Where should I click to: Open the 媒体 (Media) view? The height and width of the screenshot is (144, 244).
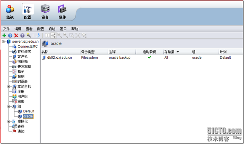[62, 12]
